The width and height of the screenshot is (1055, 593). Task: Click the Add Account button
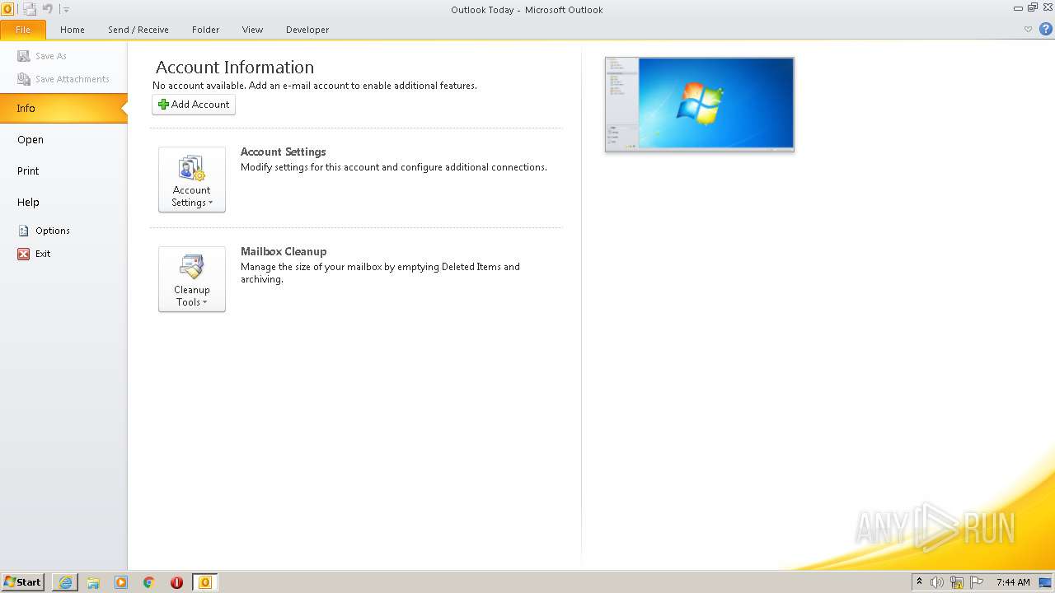click(x=194, y=105)
